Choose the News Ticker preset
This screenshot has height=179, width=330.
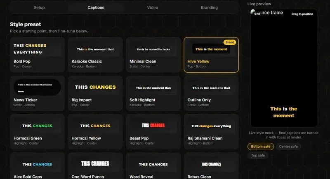coord(37,93)
